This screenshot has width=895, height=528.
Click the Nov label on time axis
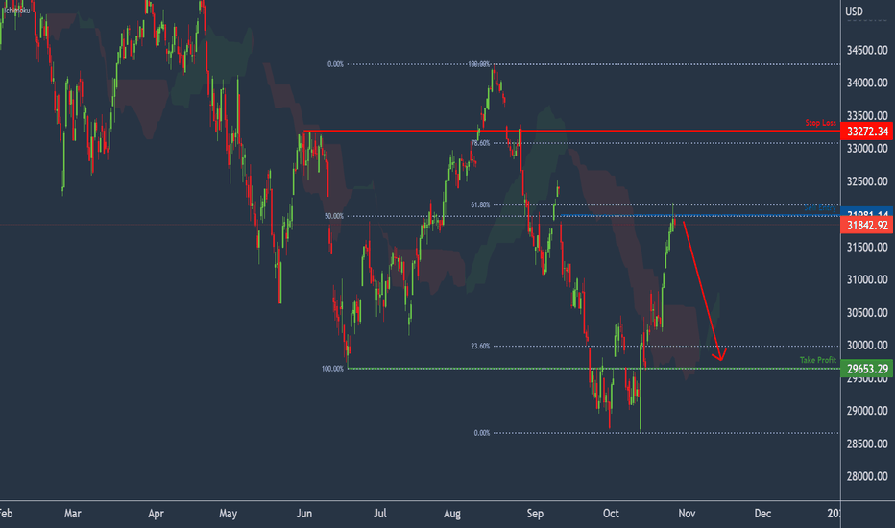tap(687, 514)
